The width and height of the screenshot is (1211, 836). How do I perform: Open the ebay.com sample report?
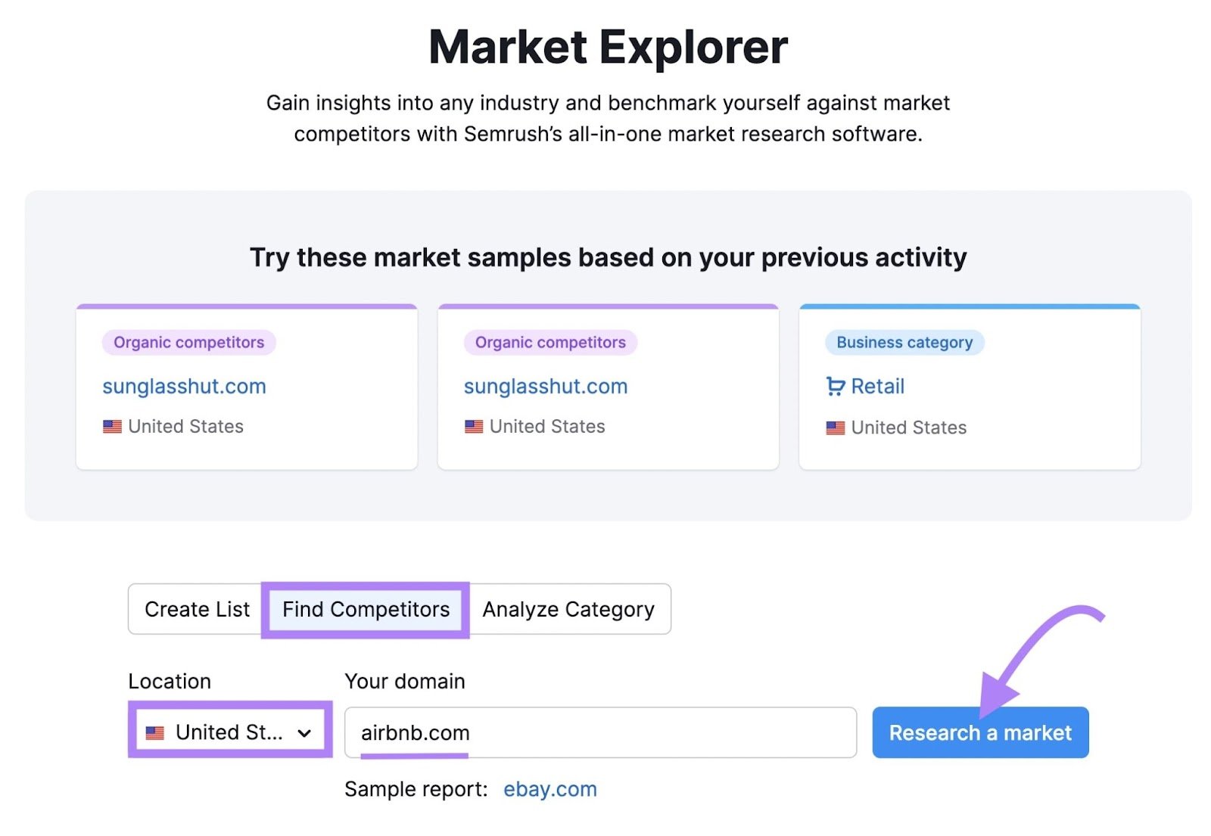click(549, 789)
